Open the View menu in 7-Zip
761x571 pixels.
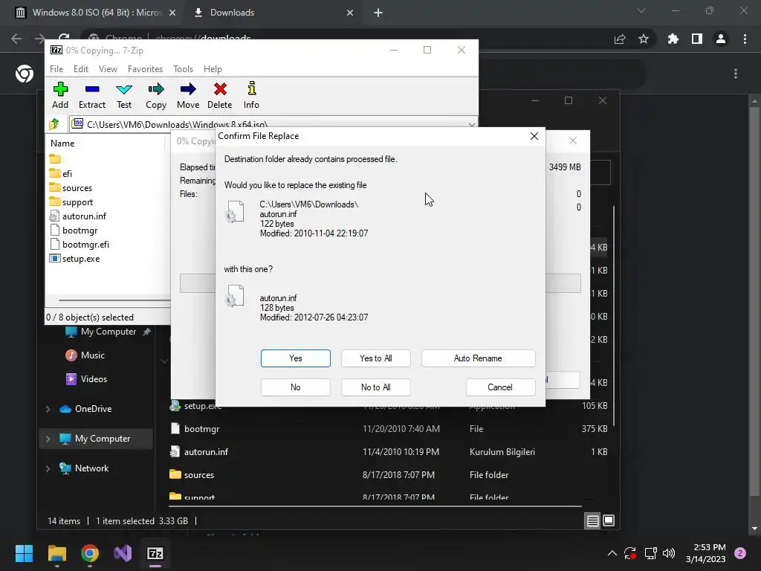coord(108,69)
